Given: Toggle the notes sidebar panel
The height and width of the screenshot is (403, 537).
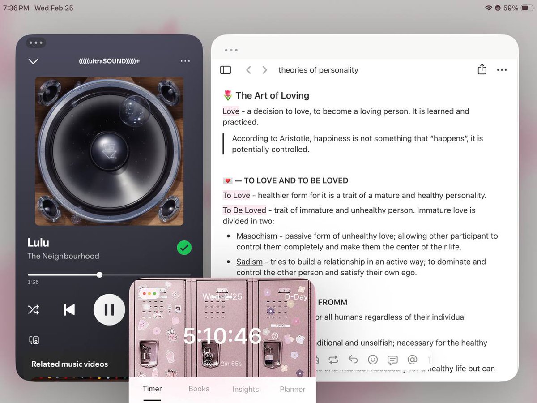Looking at the screenshot, I should click(226, 70).
